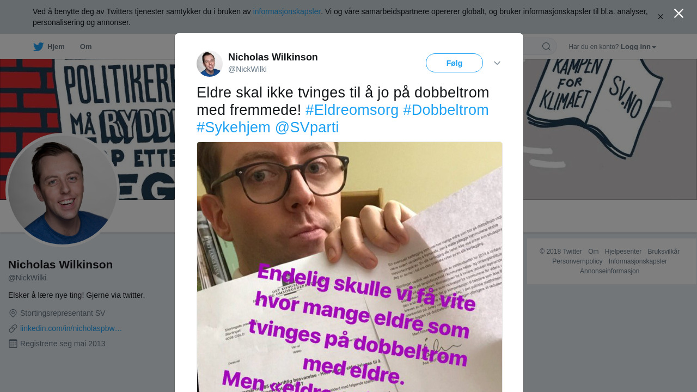The image size is (697, 392).
Task: Close the tweet overlay with the large X
Action: (678, 14)
